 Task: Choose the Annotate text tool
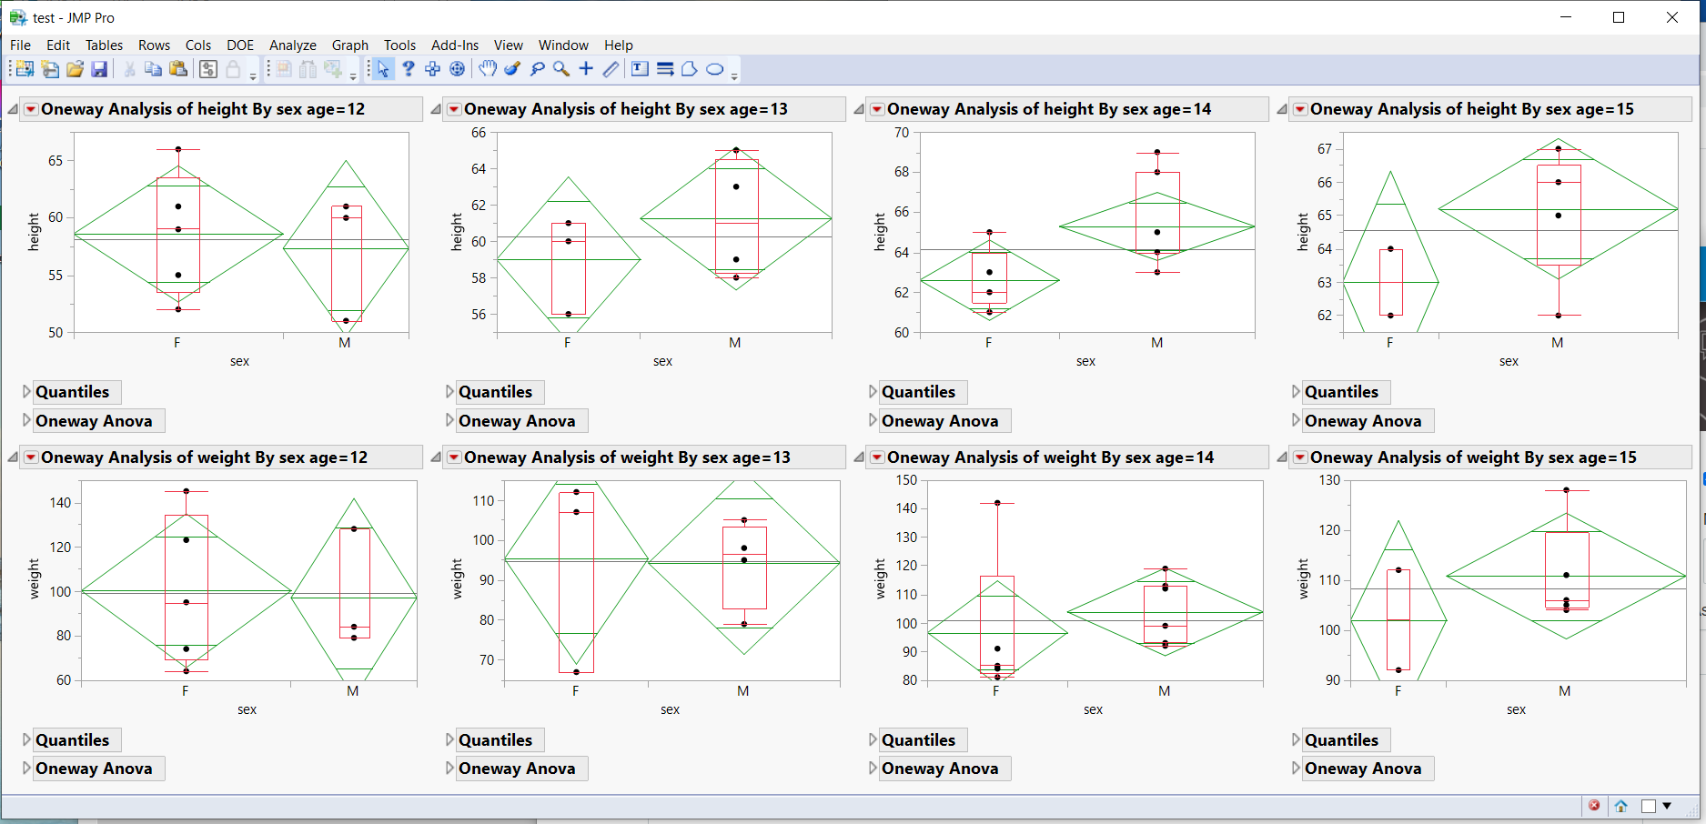639,68
